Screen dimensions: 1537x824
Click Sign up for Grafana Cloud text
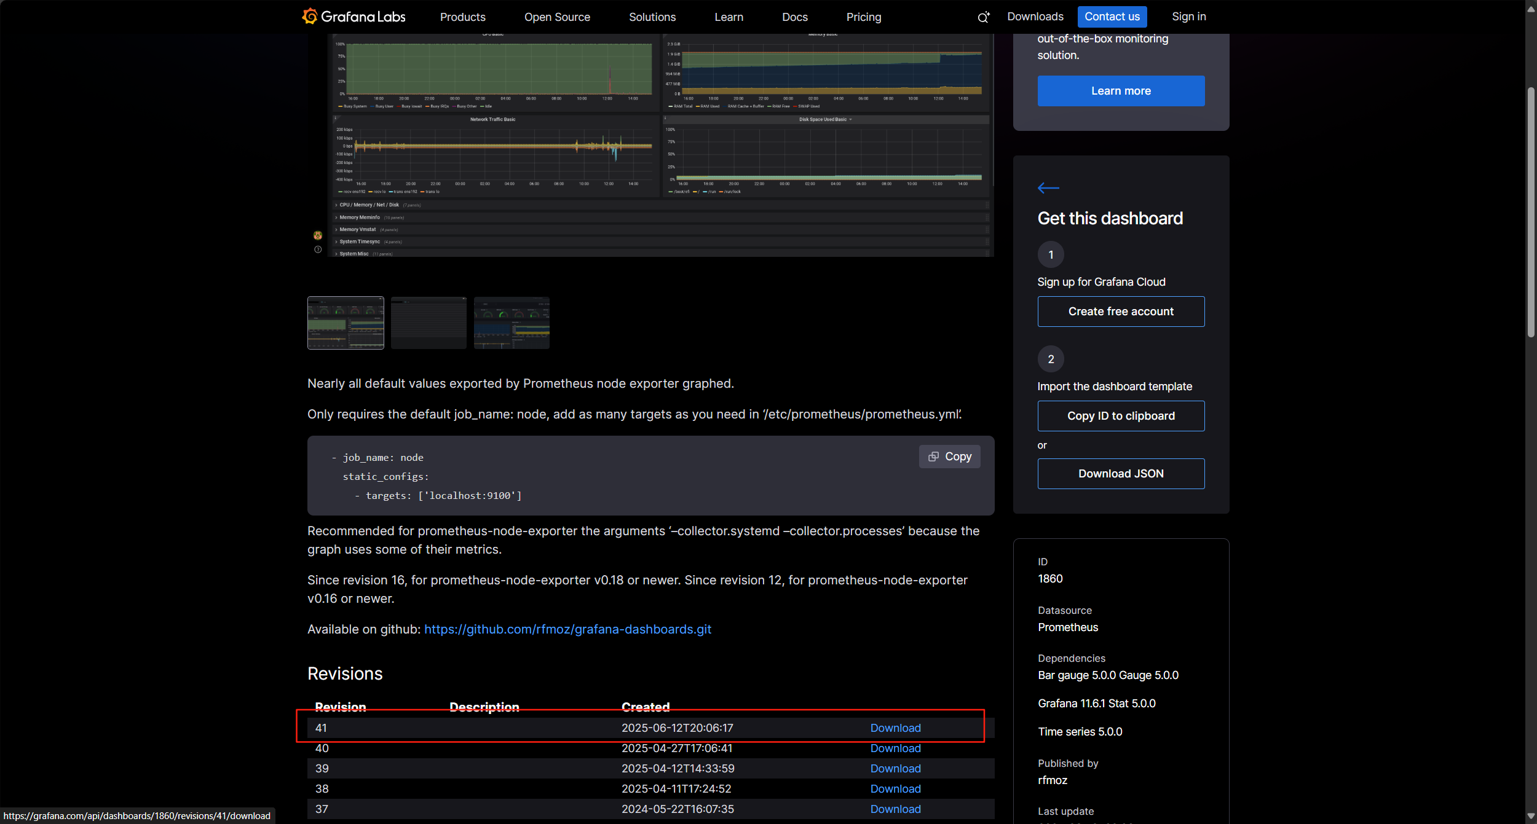click(x=1101, y=282)
